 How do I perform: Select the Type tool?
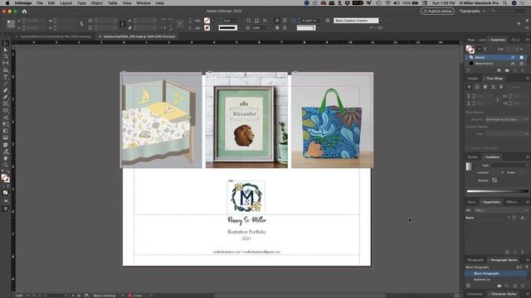(x=6, y=77)
